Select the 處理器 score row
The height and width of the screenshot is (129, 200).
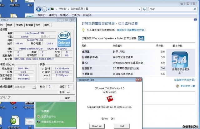coord(124,52)
